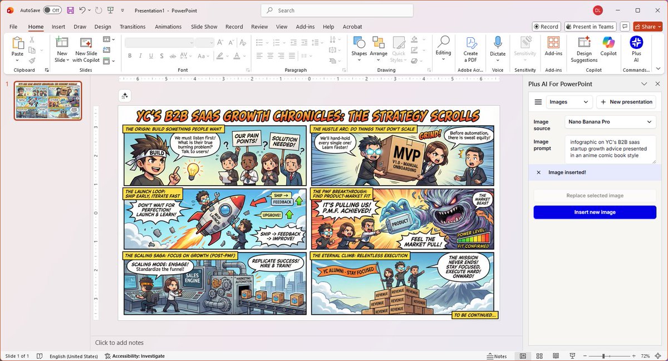Start Slide Show from status bar
668x361 pixels.
point(573,356)
